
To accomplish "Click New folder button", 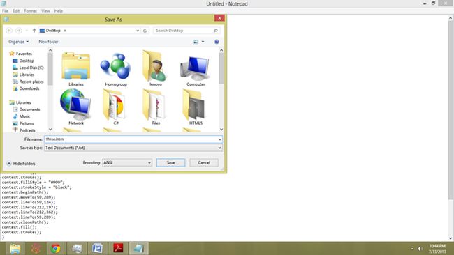I will pyautogui.click(x=48, y=42).
